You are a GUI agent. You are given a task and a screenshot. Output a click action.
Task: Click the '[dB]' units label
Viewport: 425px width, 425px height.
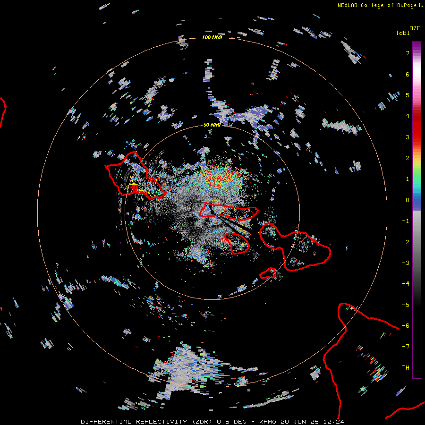pyautogui.click(x=403, y=33)
